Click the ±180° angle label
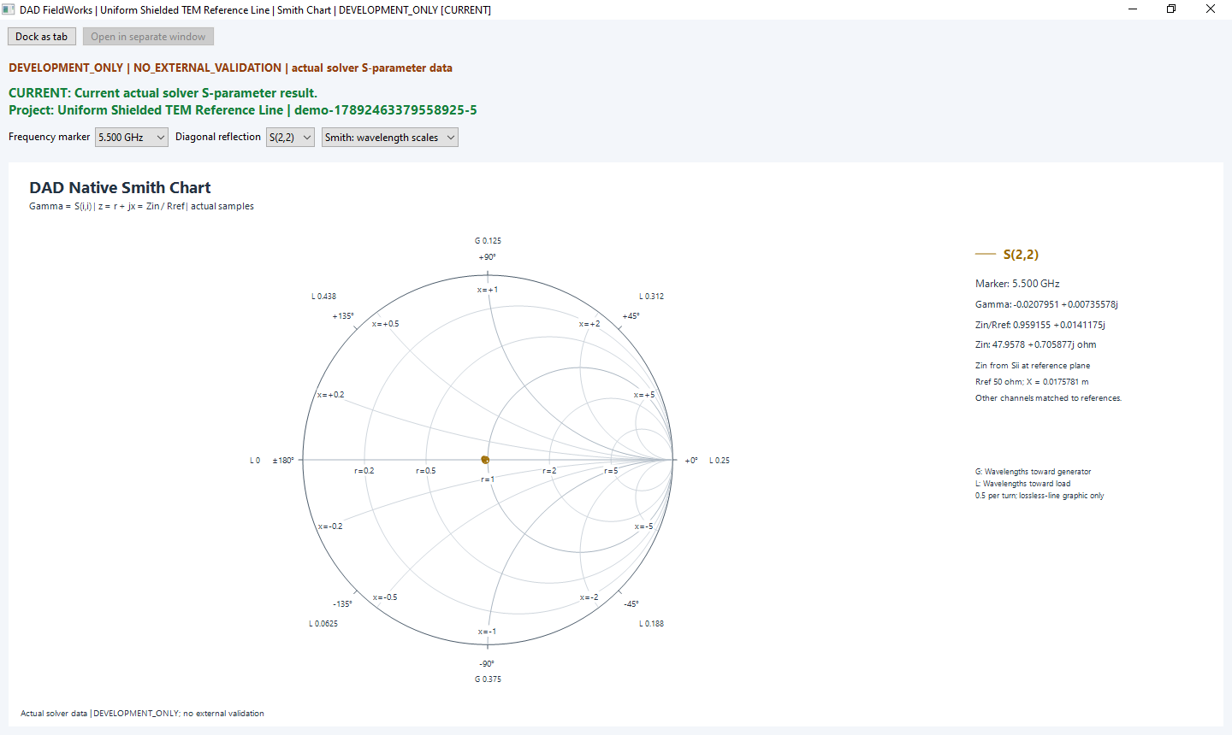Screen dimensions: 1232x735 pos(283,461)
